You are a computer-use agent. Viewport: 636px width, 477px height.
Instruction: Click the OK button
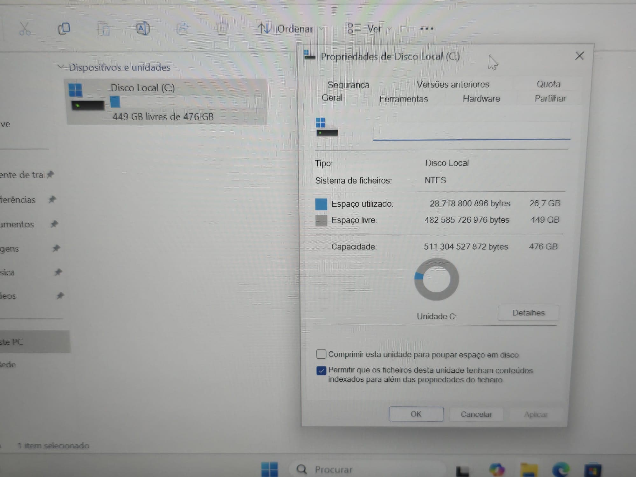(416, 414)
